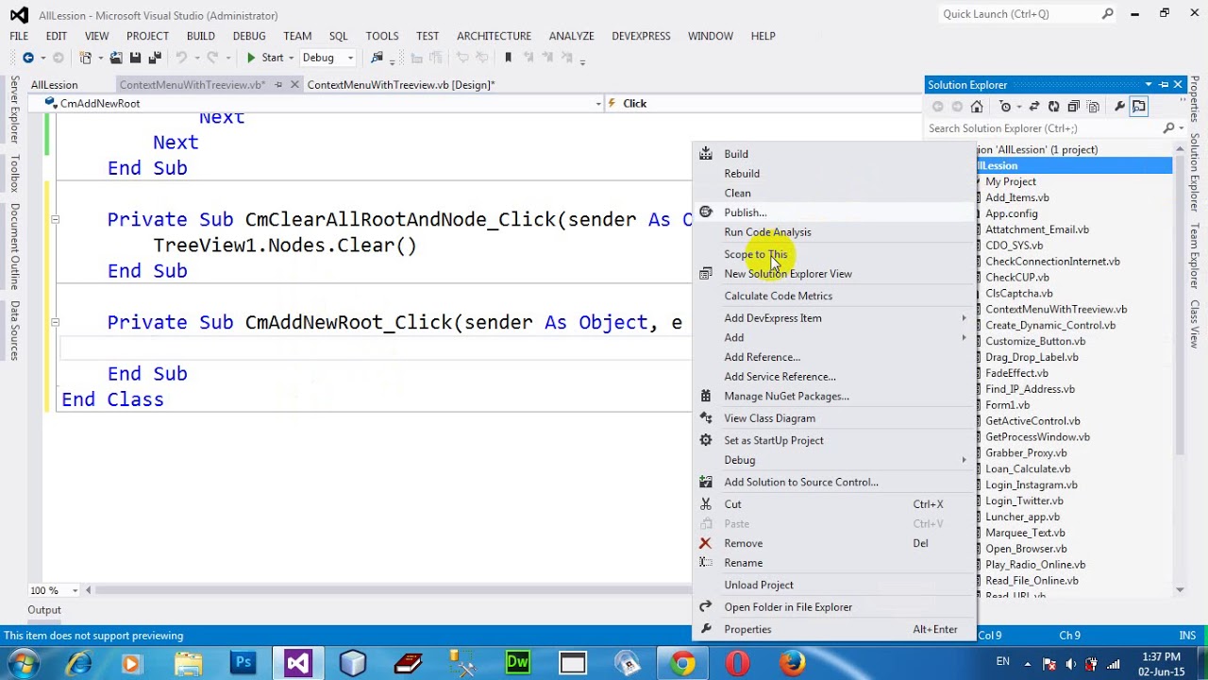Open the Toolbox side tab
Viewport: 1208px width, 680px height.
14,174
